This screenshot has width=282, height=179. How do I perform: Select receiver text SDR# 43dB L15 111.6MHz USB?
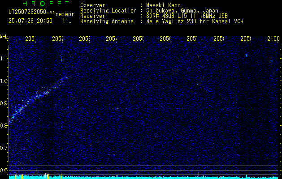coord(187,16)
